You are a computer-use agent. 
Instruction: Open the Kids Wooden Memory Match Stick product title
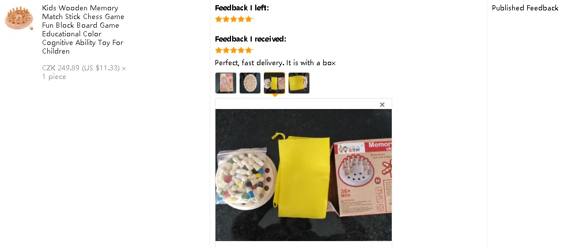click(x=83, y=29)
